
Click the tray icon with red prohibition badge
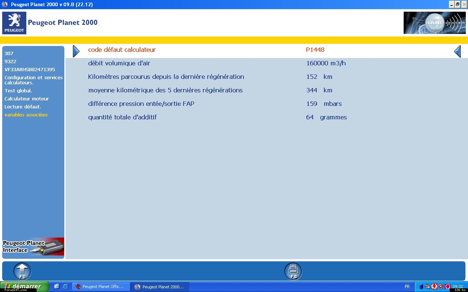(427, 287)
